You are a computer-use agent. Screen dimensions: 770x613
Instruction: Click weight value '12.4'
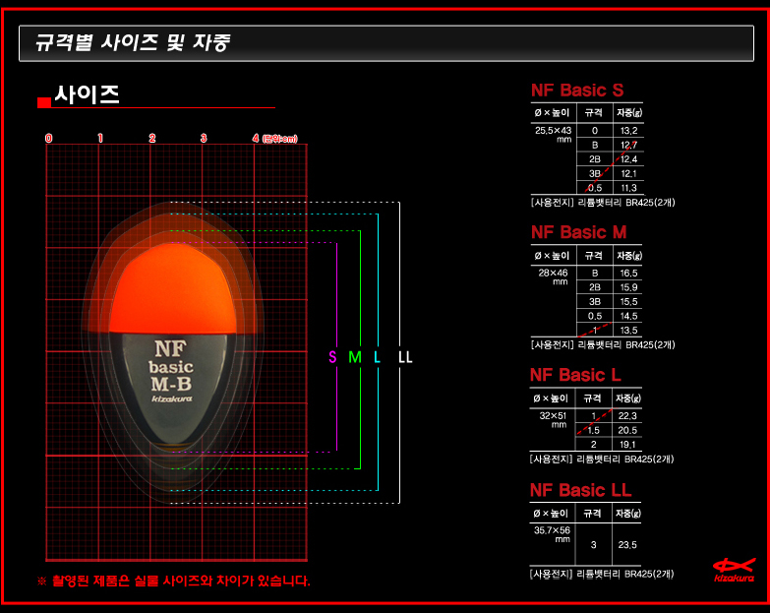(x=628, y=159)
